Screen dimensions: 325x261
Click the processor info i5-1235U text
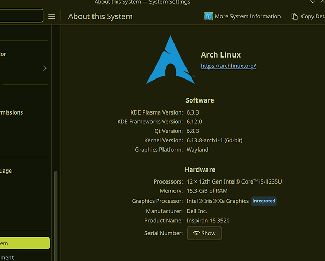coord(234,181)
